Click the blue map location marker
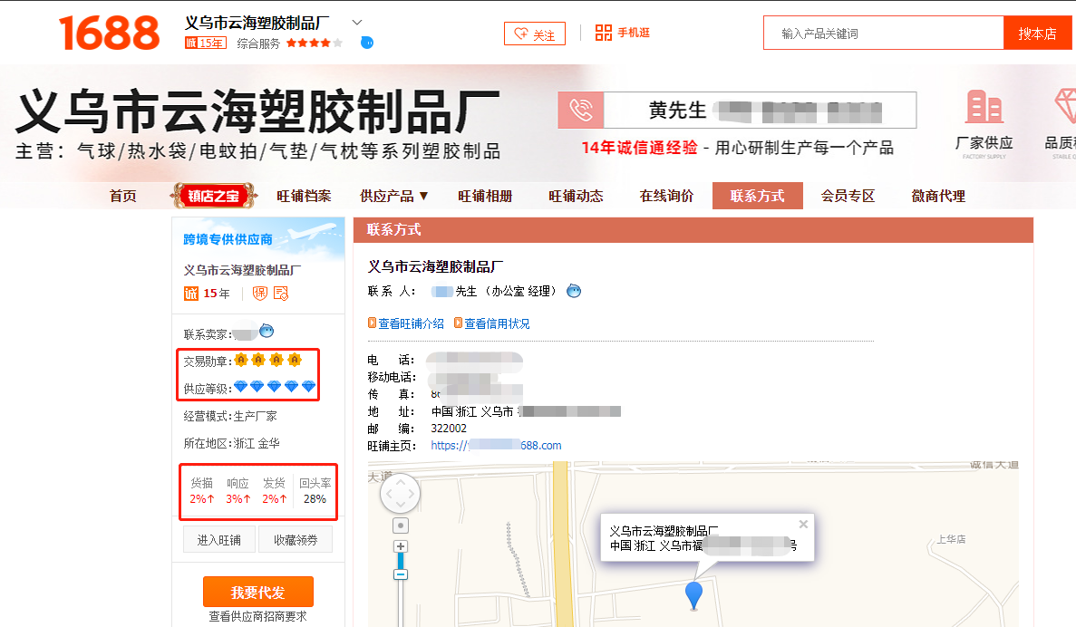This screenshot has width=1076, height=627. (693, 594)
